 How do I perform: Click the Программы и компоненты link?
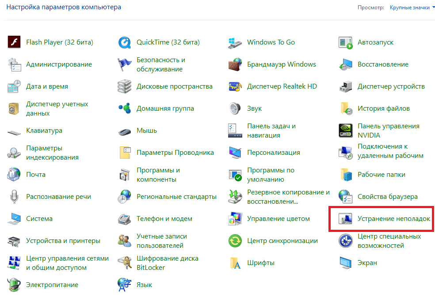coord(158,175)
